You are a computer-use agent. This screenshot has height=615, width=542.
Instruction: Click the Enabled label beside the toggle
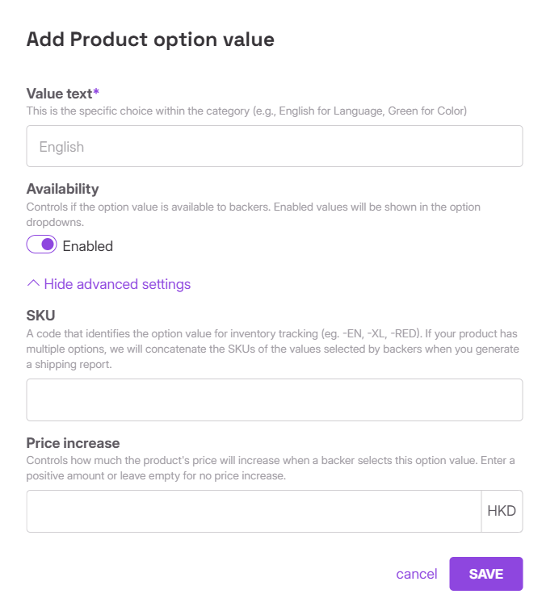(x=87, y=246)
